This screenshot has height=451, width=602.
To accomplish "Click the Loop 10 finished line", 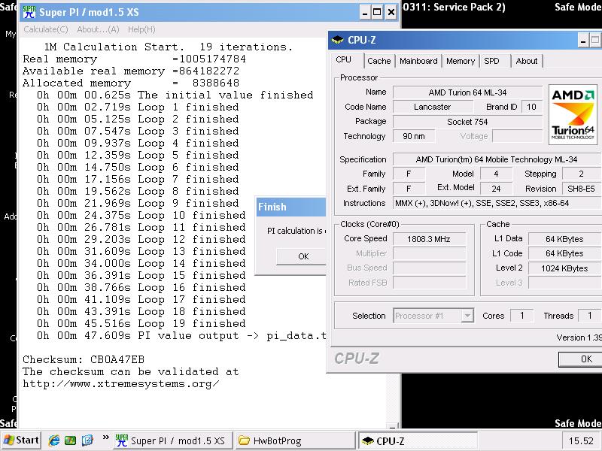I will (x=141, y=215).
